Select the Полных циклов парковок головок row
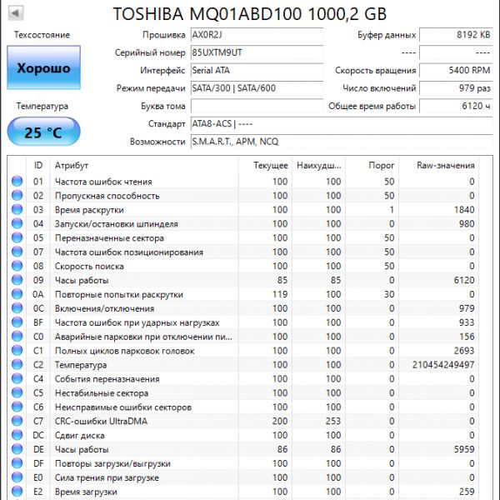The width and height of the screenshot is (500, 500). [243, 350]
